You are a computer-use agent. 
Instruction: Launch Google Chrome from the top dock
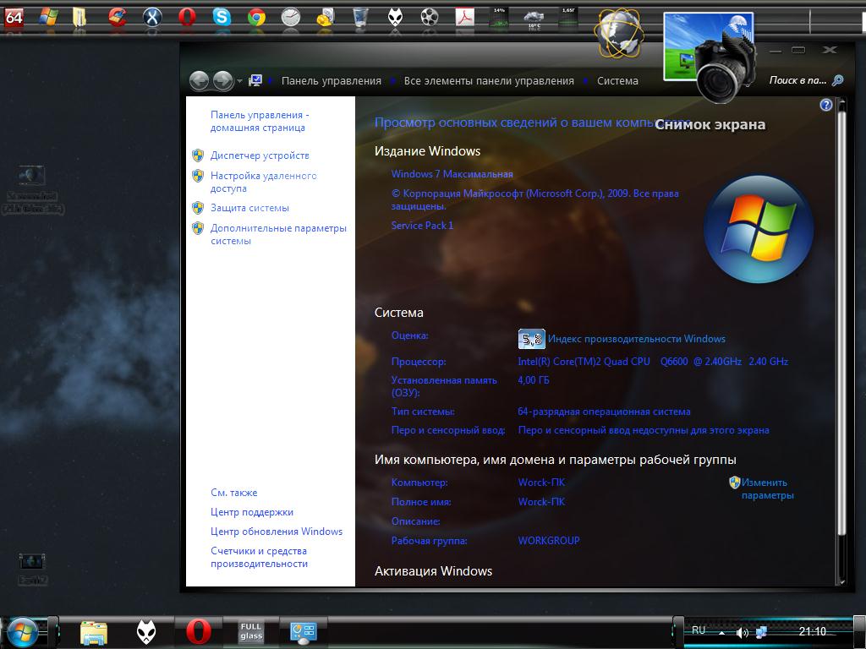pyautogui.click(x=256, y=18)
